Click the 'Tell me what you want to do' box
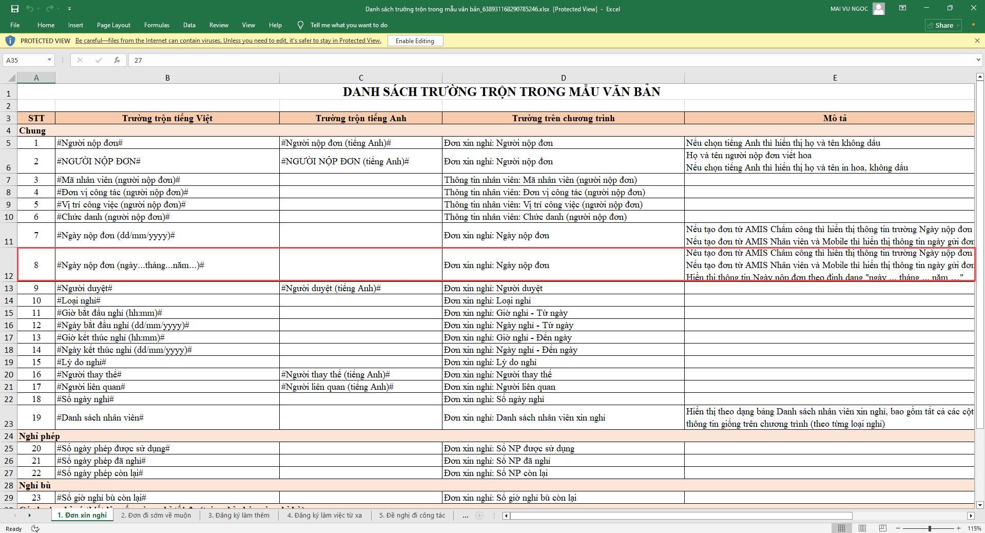Image resolution: width=985 pixels, height=533 pixels. tap(349, 25)
